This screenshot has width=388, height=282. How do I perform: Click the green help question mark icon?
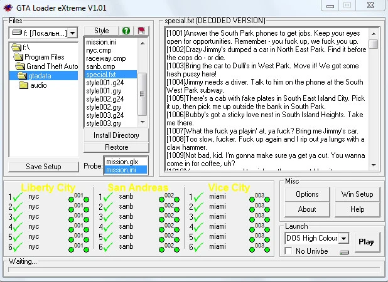coord(126,31)
